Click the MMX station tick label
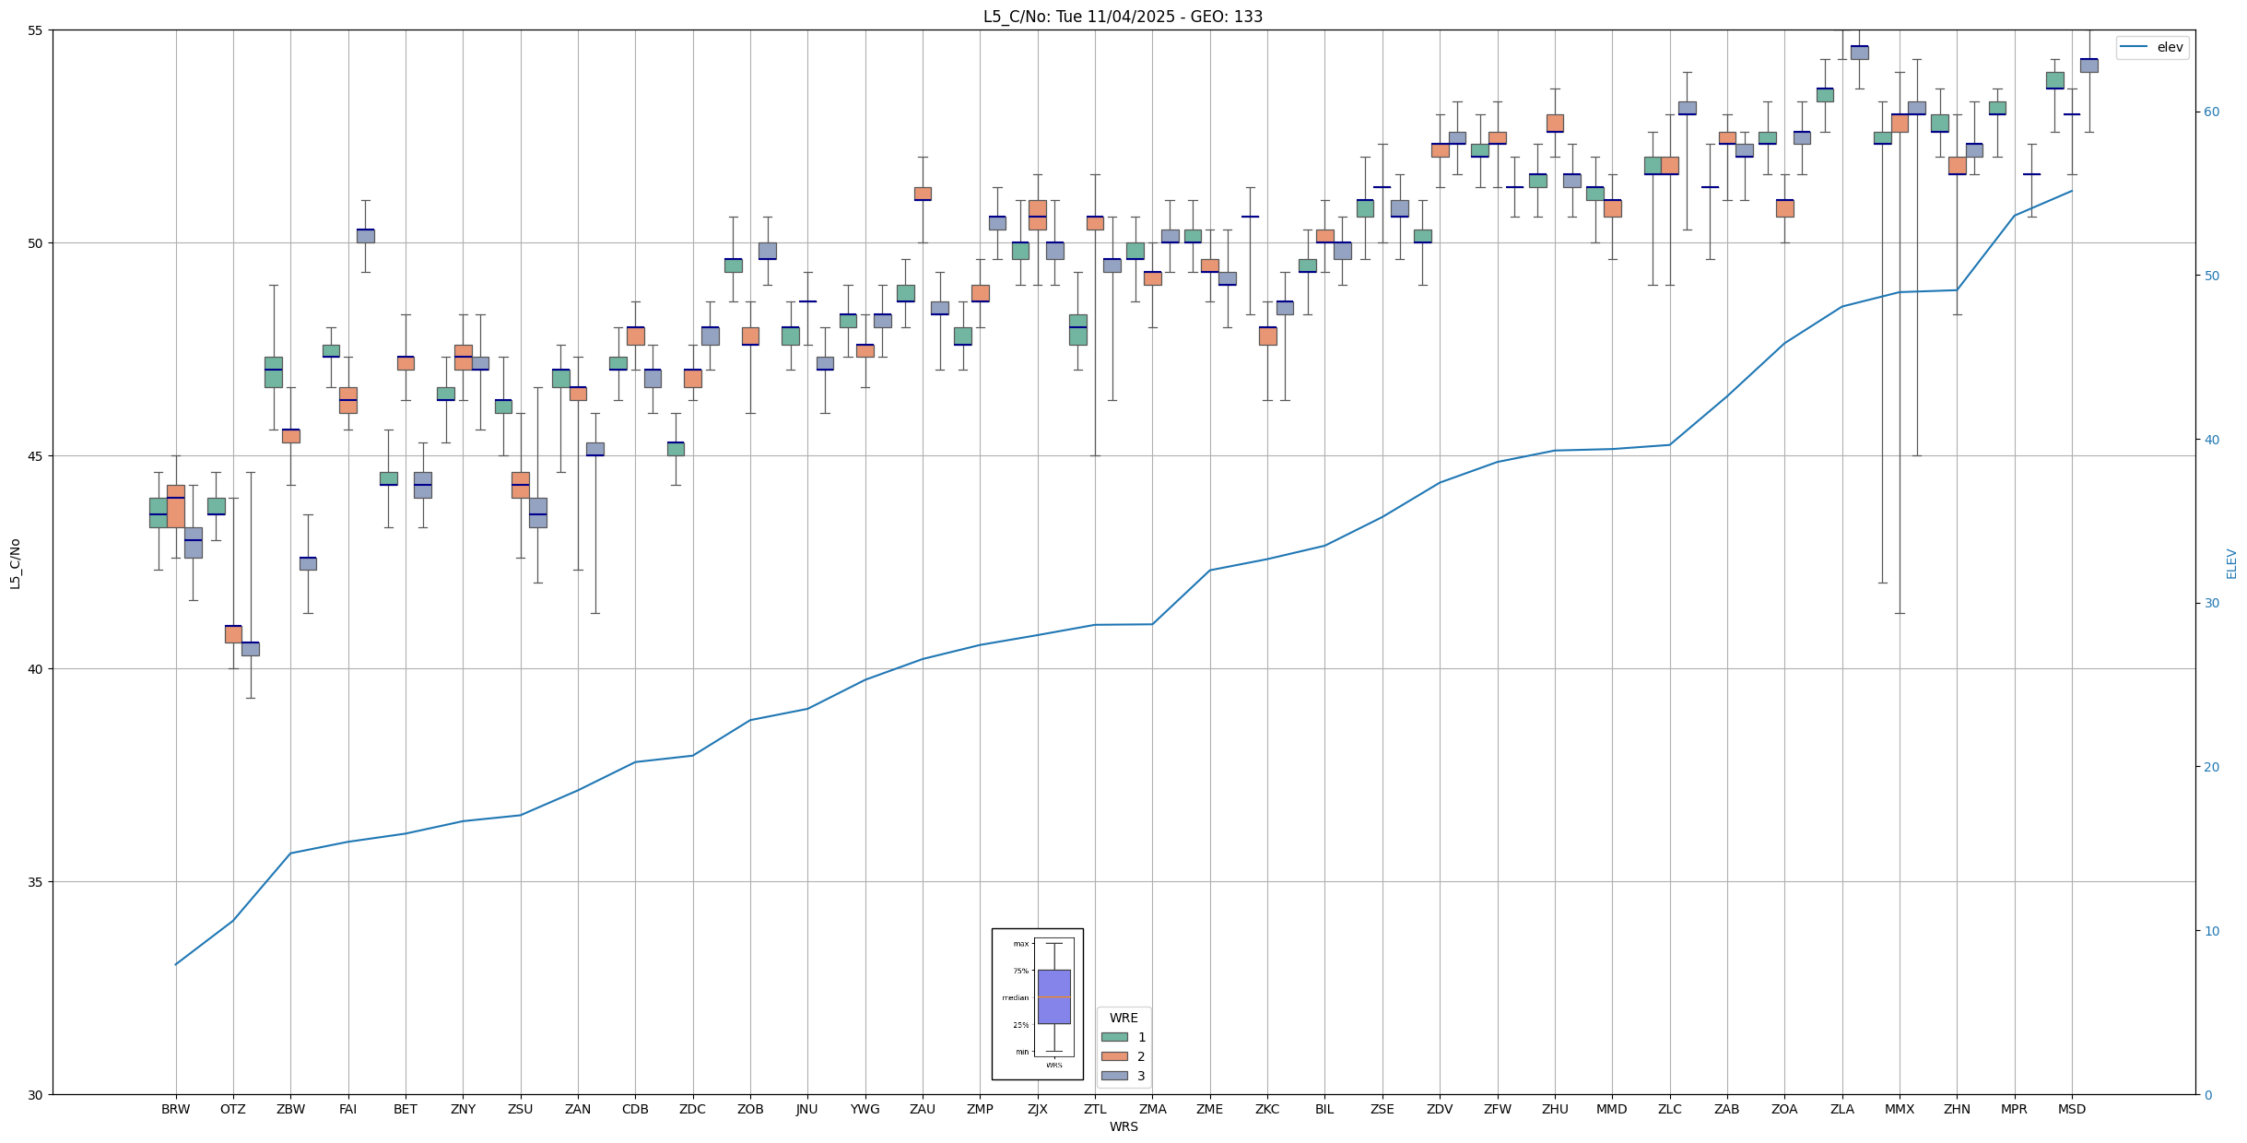 [x=1900, y=1109]
